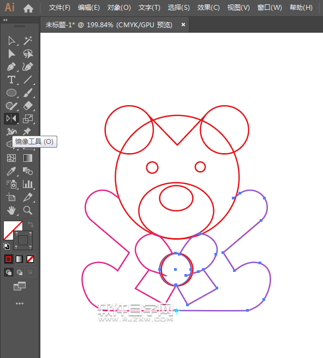Pick the Hand tool
This screenshot has width=323, height=358.
[x=11, y=210]
